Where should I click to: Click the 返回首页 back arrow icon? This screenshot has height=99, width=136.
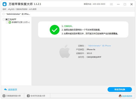(5, 89)
